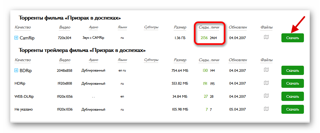Click "Сиды, личи" header in film table
The height and width of the screenshot is (133, 320).
click(x=209, y=27)
